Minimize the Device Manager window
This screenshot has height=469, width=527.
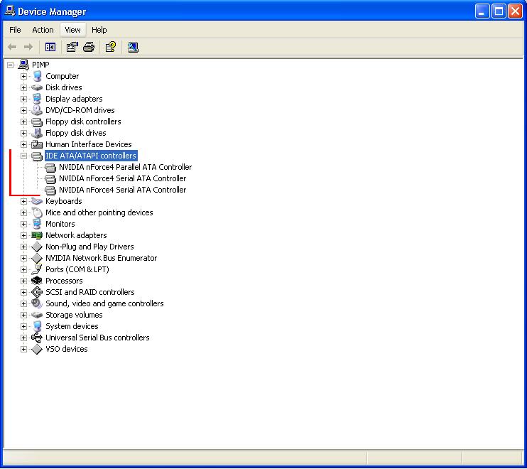[482, 11]
